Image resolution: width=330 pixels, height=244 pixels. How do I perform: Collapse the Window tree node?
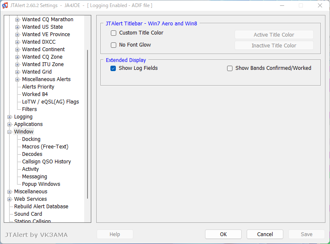[9, 132]
